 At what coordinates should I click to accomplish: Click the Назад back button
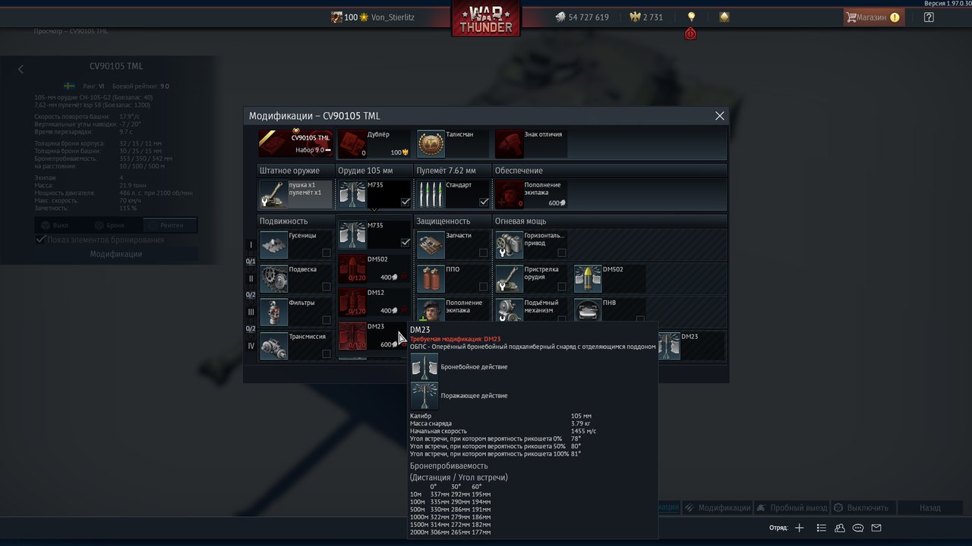[x=929, y=507]
